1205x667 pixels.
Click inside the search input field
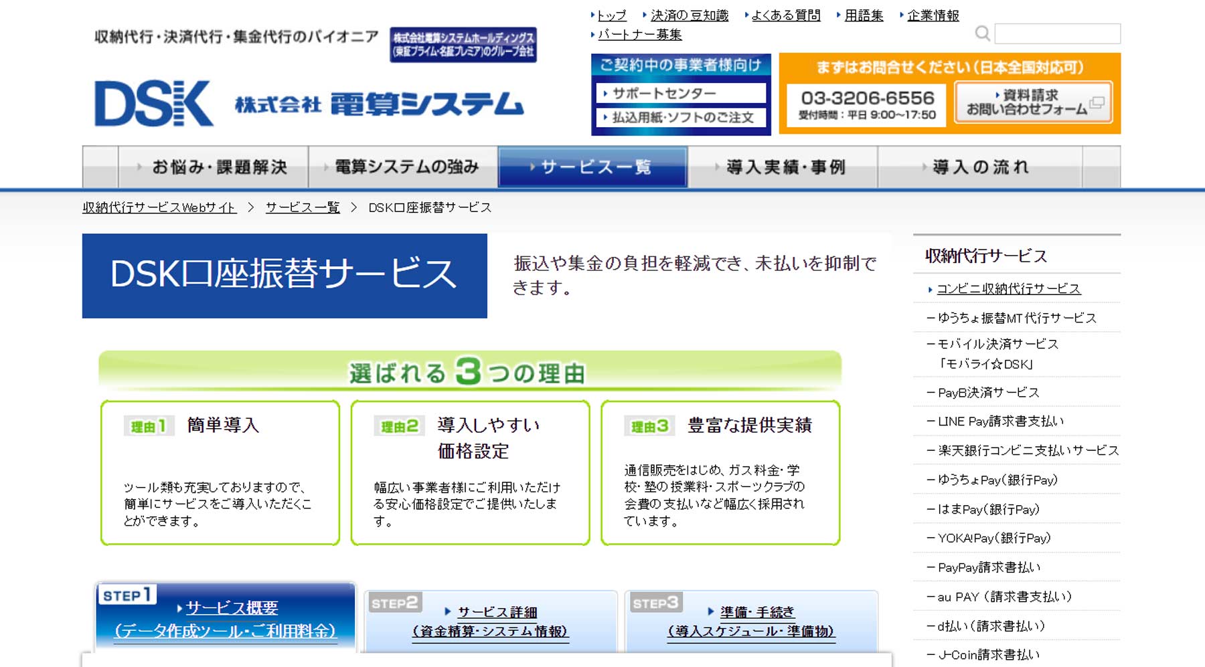pyautogui.click(x=1056, y=33)
